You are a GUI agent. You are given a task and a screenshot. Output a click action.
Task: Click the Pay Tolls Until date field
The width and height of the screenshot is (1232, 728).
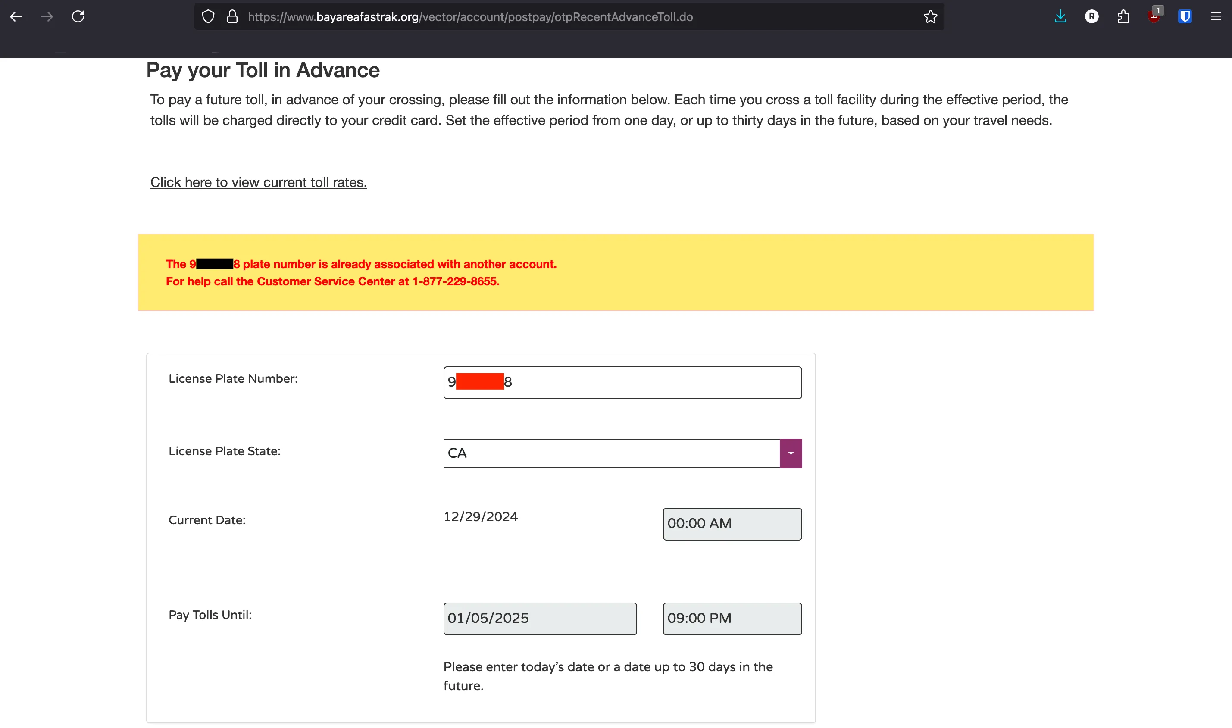(x=540, y=619)
